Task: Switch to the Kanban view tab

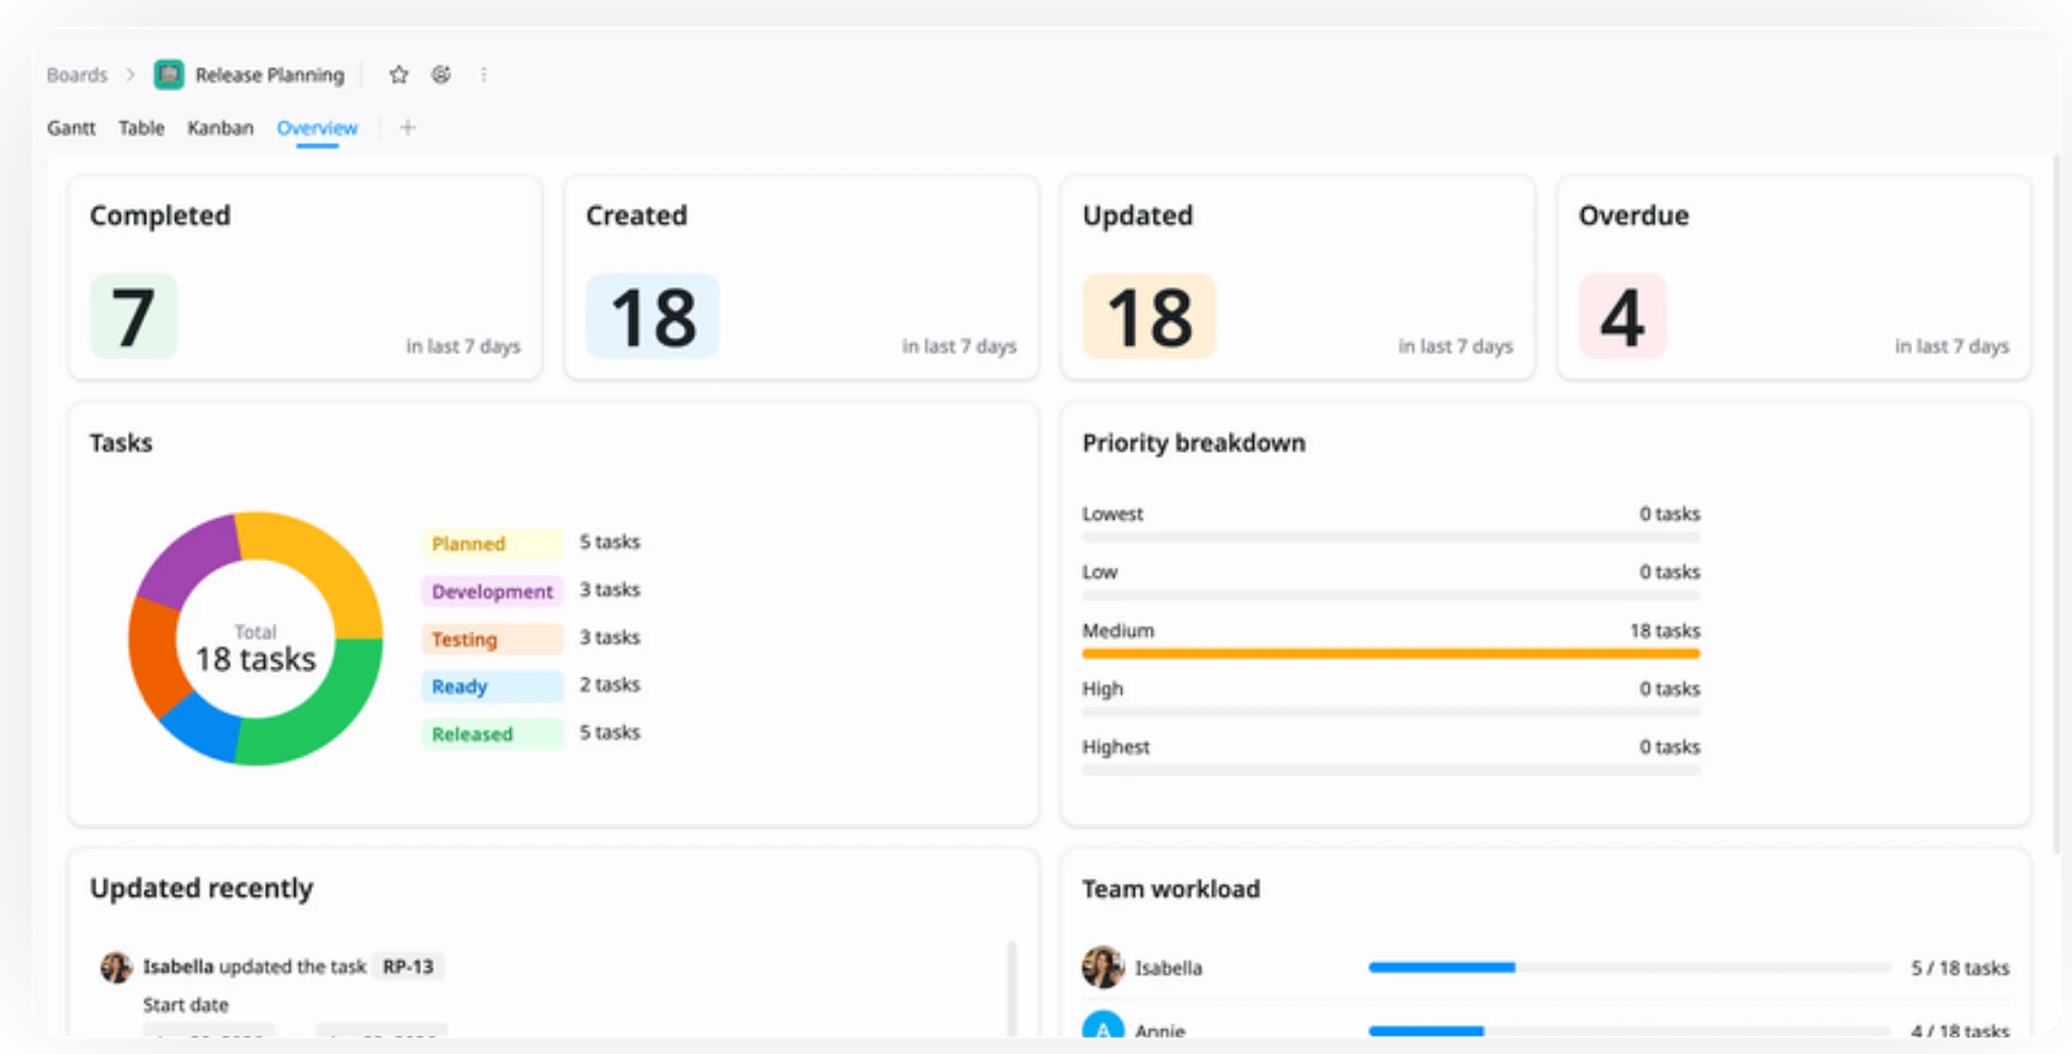Action: tap(220, 128)
